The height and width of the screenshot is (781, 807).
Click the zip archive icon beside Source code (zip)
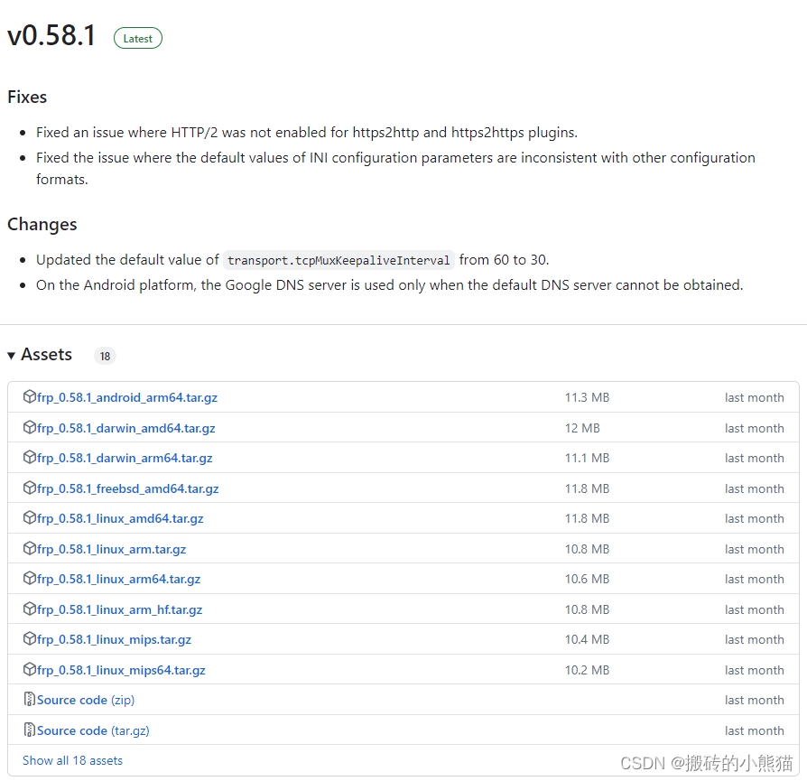pyautogui.click(x=29, y=700)
